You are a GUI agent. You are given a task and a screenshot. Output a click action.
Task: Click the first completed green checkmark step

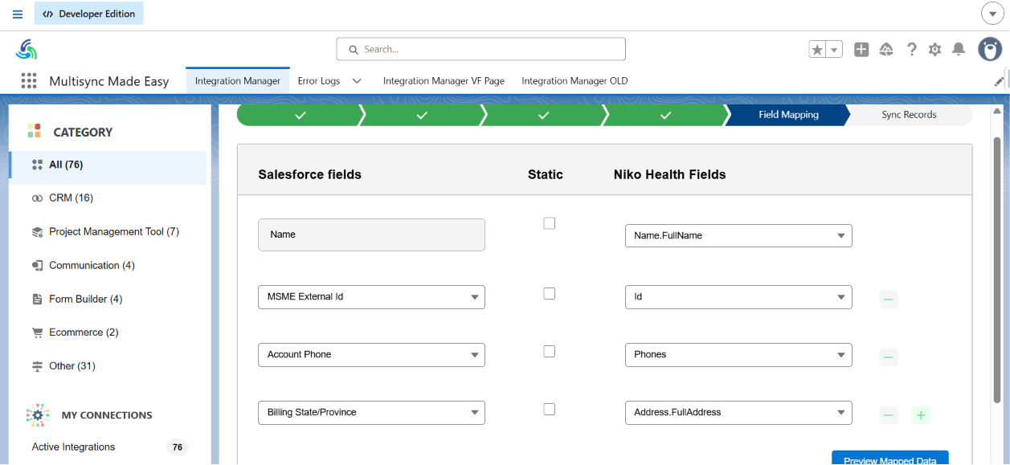point(300,115)
